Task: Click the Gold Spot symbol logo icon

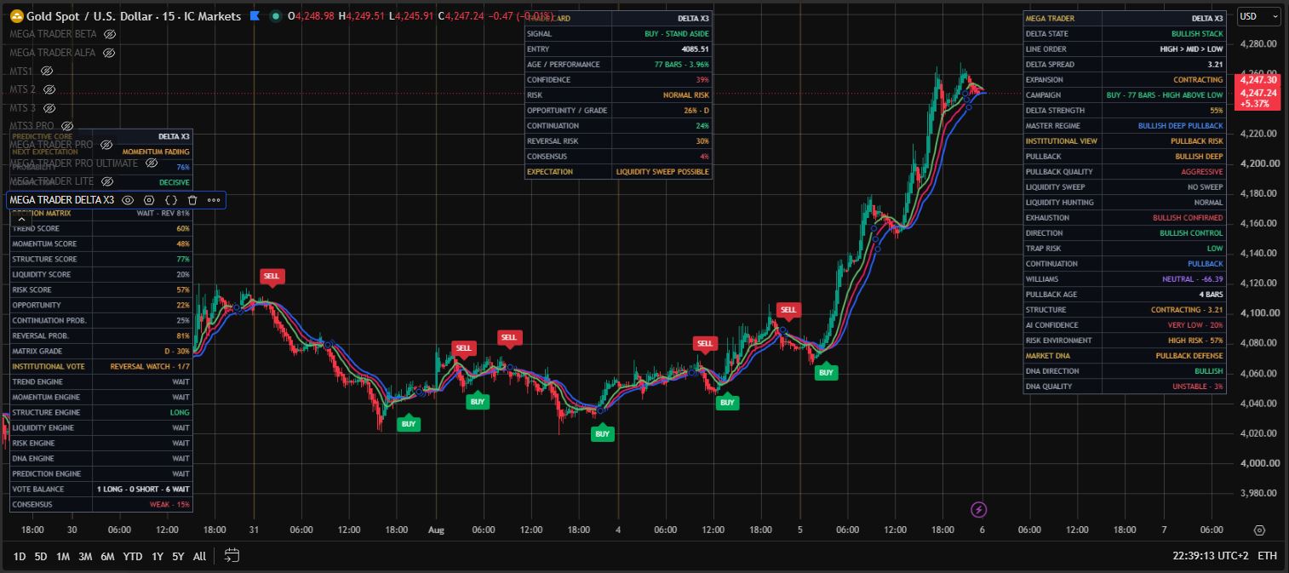Action: click(x=16, y=16)
